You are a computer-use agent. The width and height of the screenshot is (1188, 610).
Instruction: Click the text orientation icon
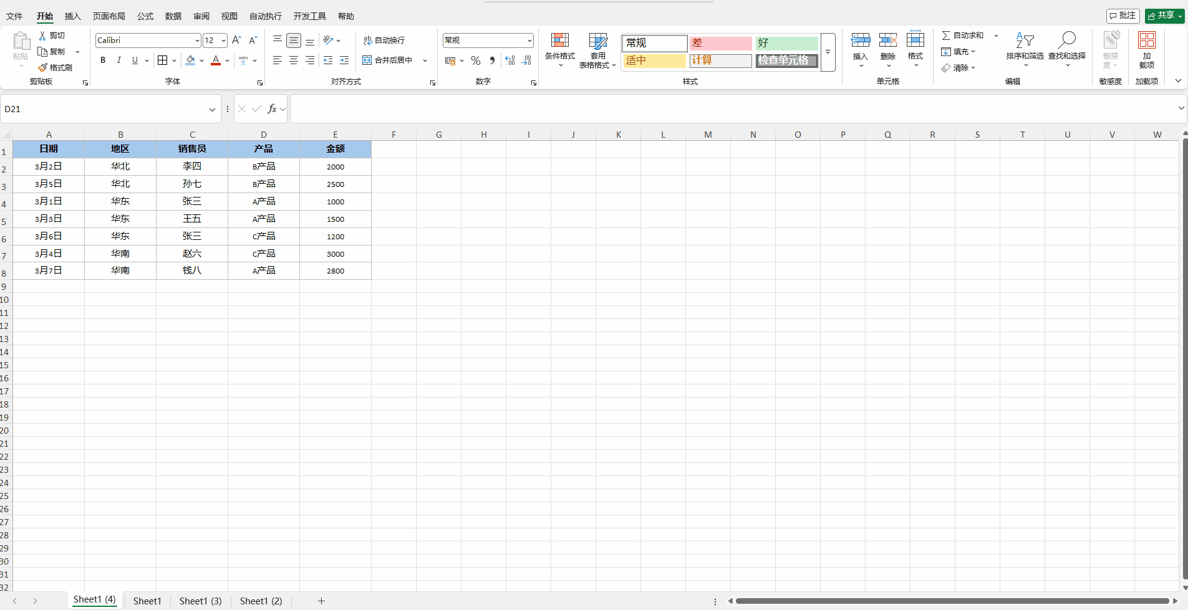point(329,41)
